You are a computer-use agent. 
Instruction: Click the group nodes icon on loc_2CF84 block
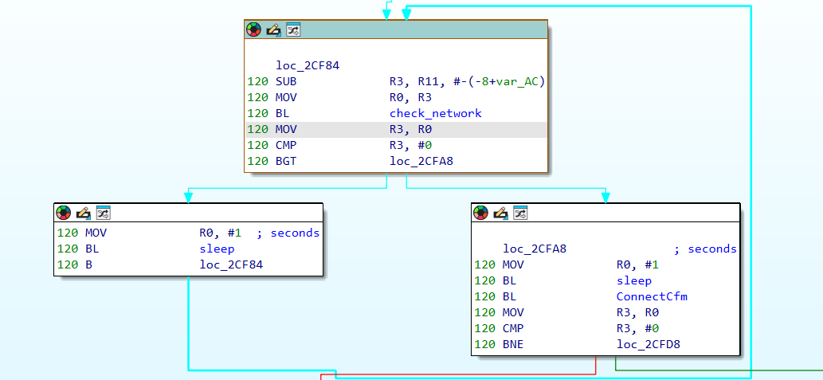(293, 30)
